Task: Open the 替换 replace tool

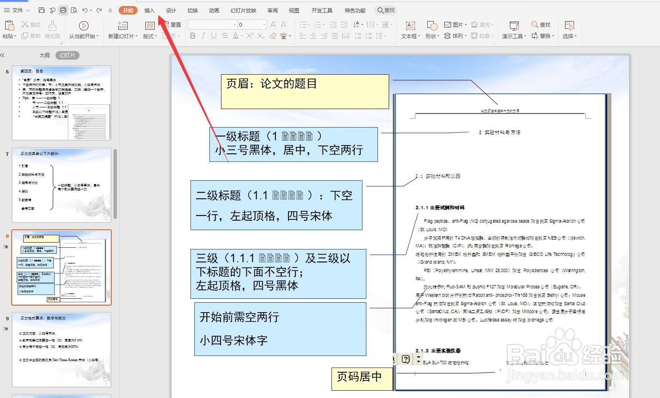Action: (544, 36)
